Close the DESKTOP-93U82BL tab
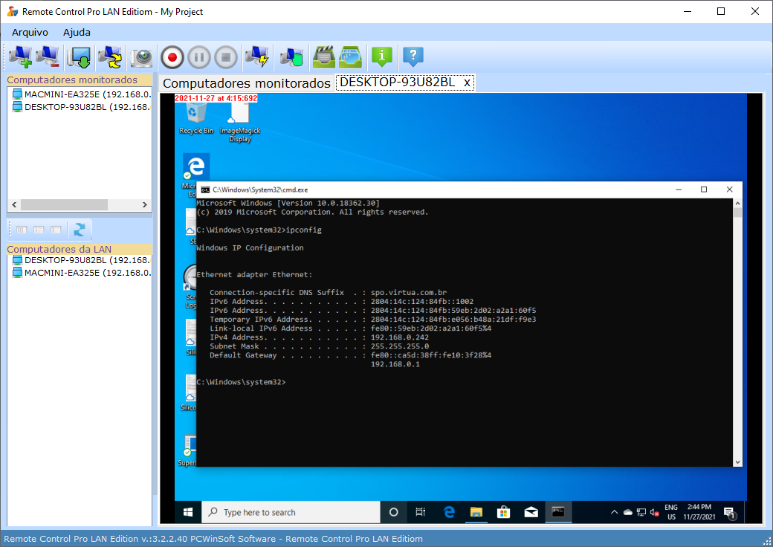This screenshot has height=547, width=773. pos(467,82)
